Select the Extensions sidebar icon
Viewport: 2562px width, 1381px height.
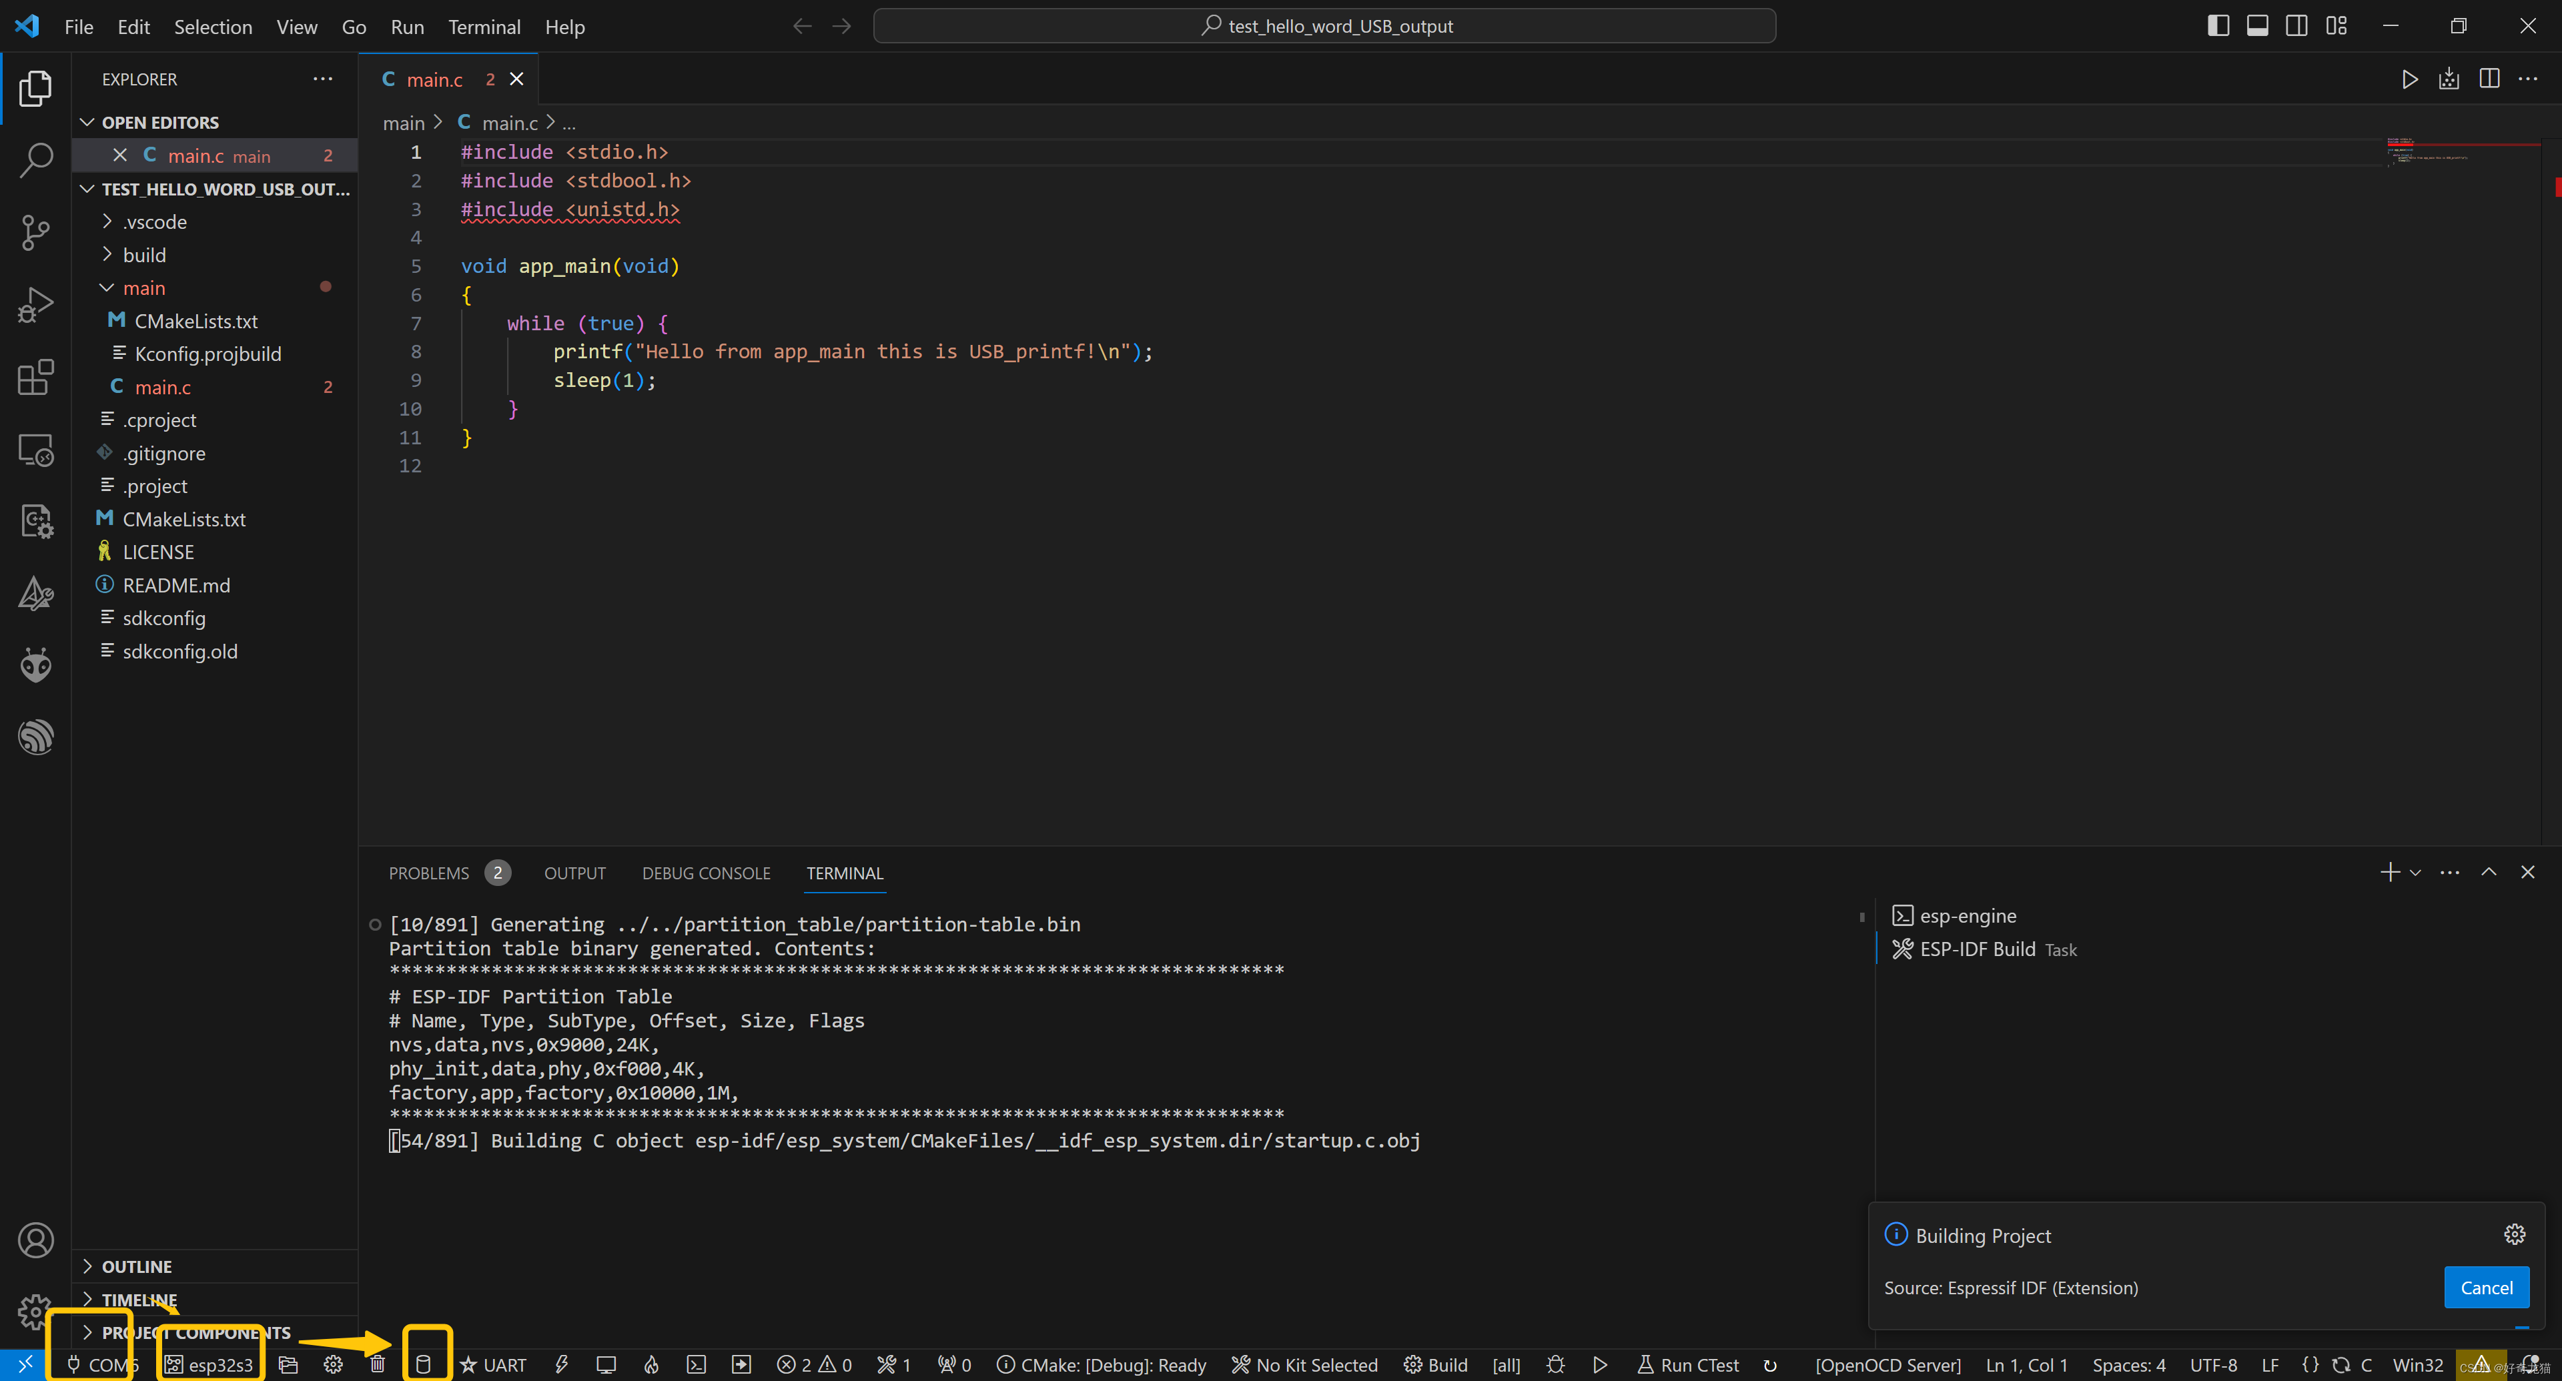coord(36,374)
